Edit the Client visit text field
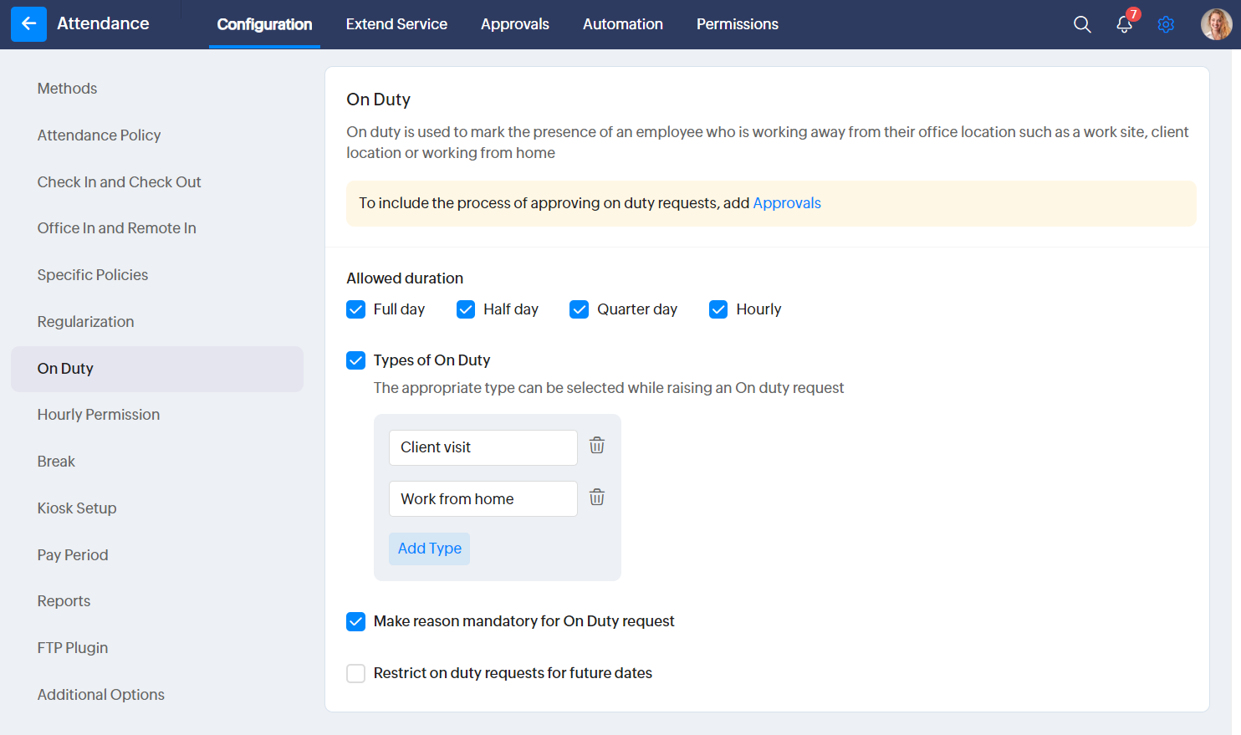 point(483,447)
